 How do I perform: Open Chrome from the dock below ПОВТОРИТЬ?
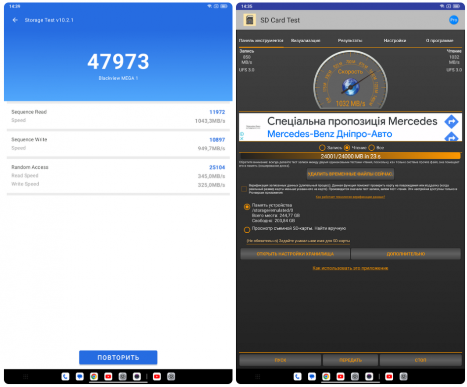point(94,376)
